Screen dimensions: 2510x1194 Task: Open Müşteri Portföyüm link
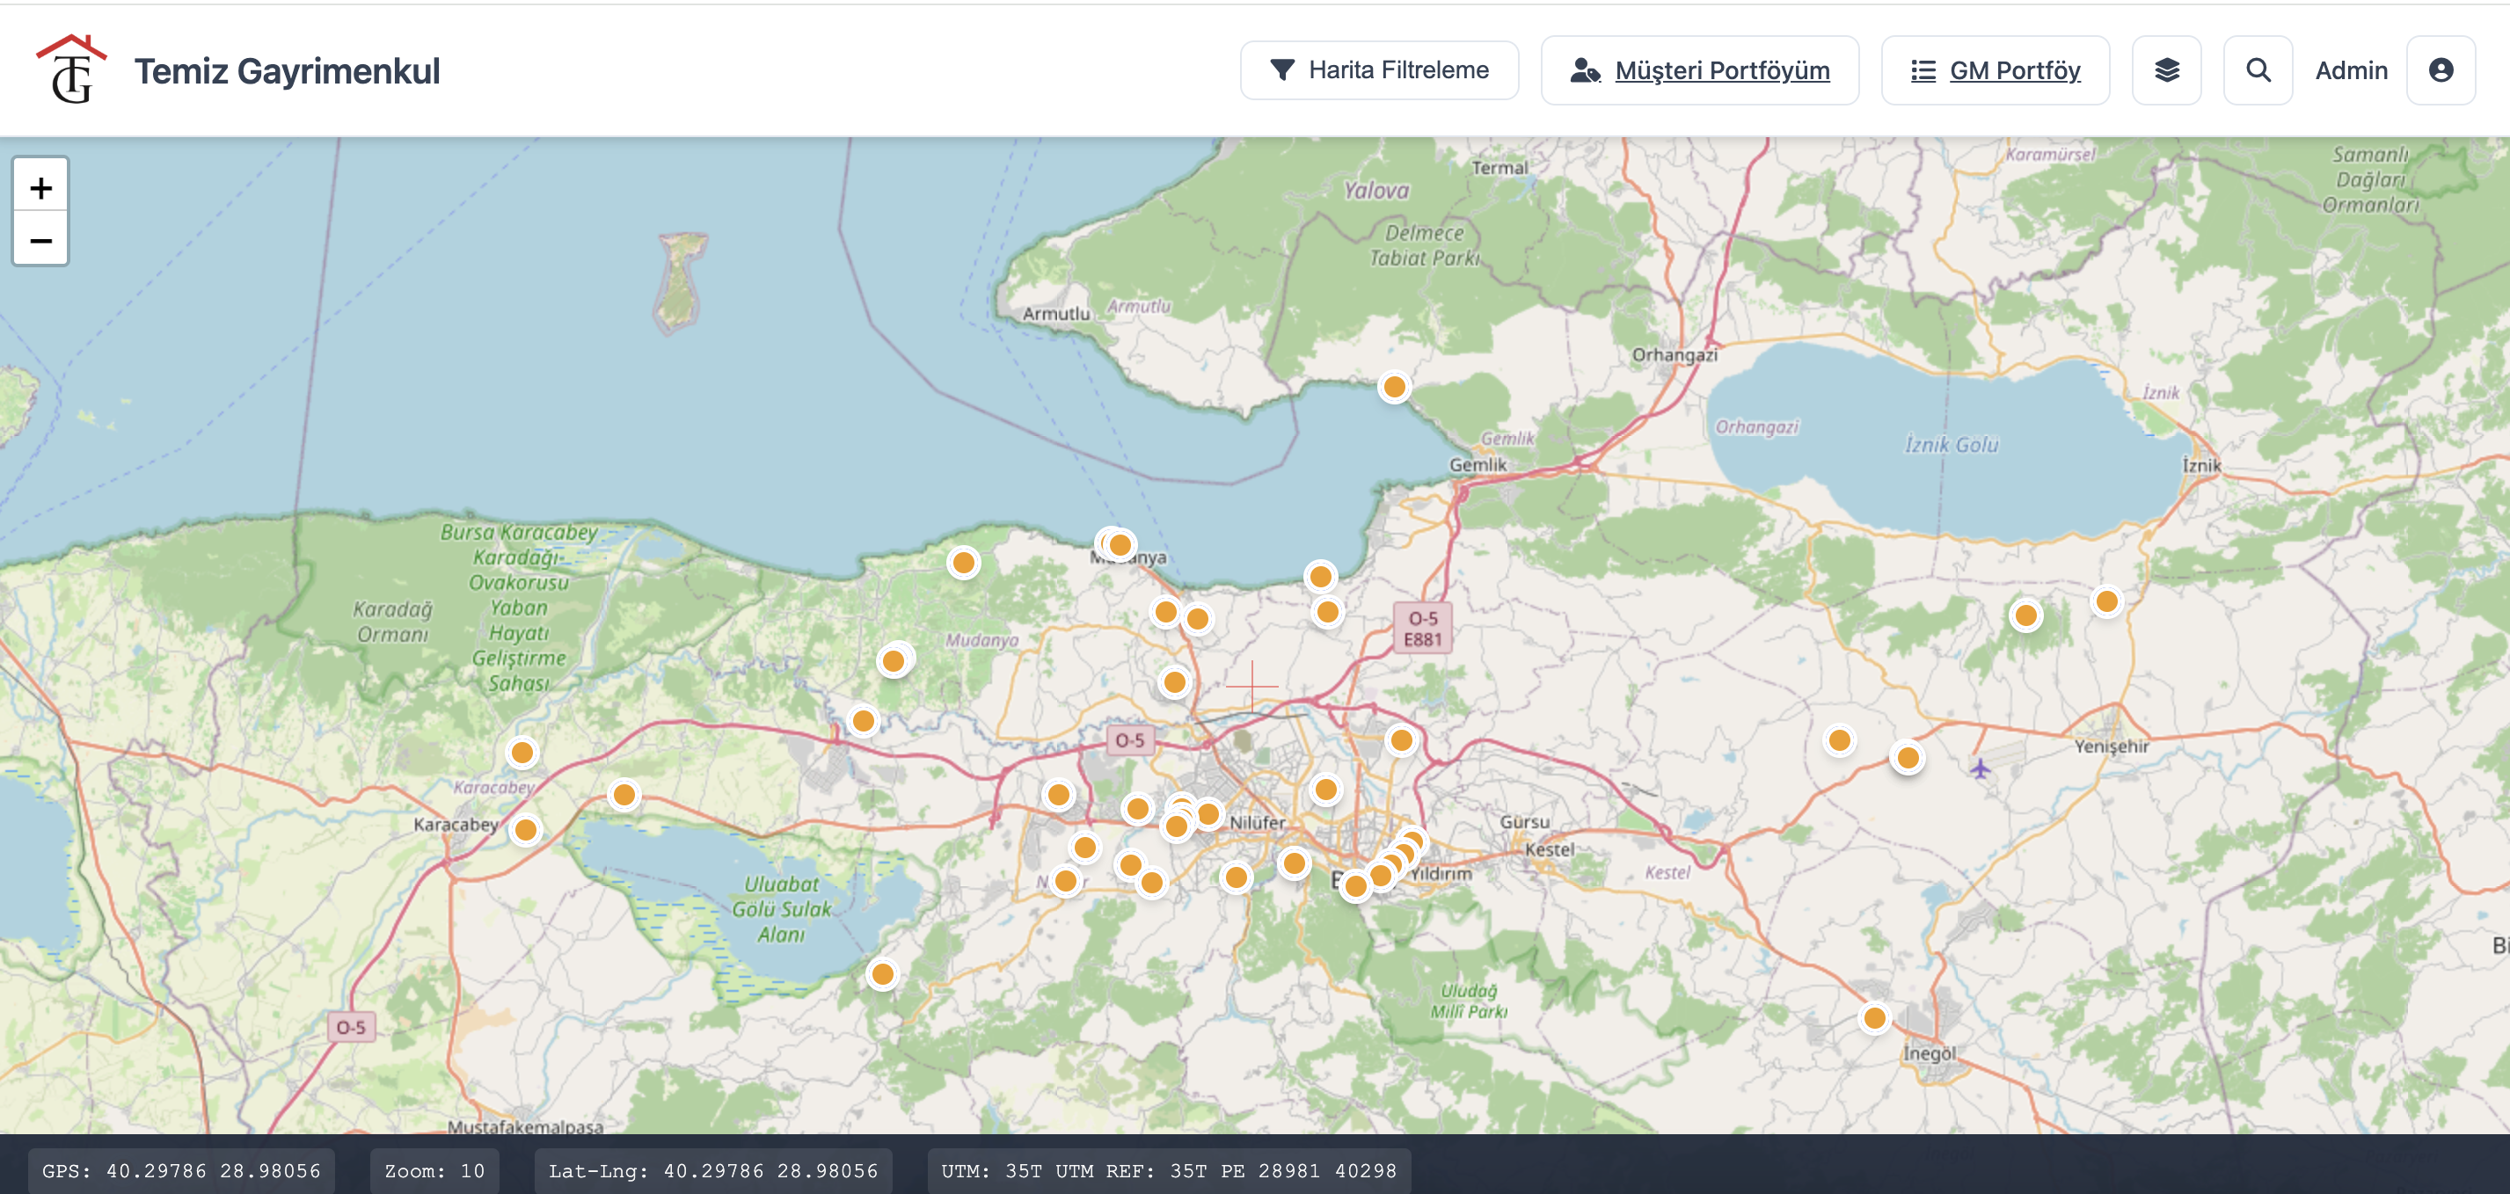(x=1699, y=70)
